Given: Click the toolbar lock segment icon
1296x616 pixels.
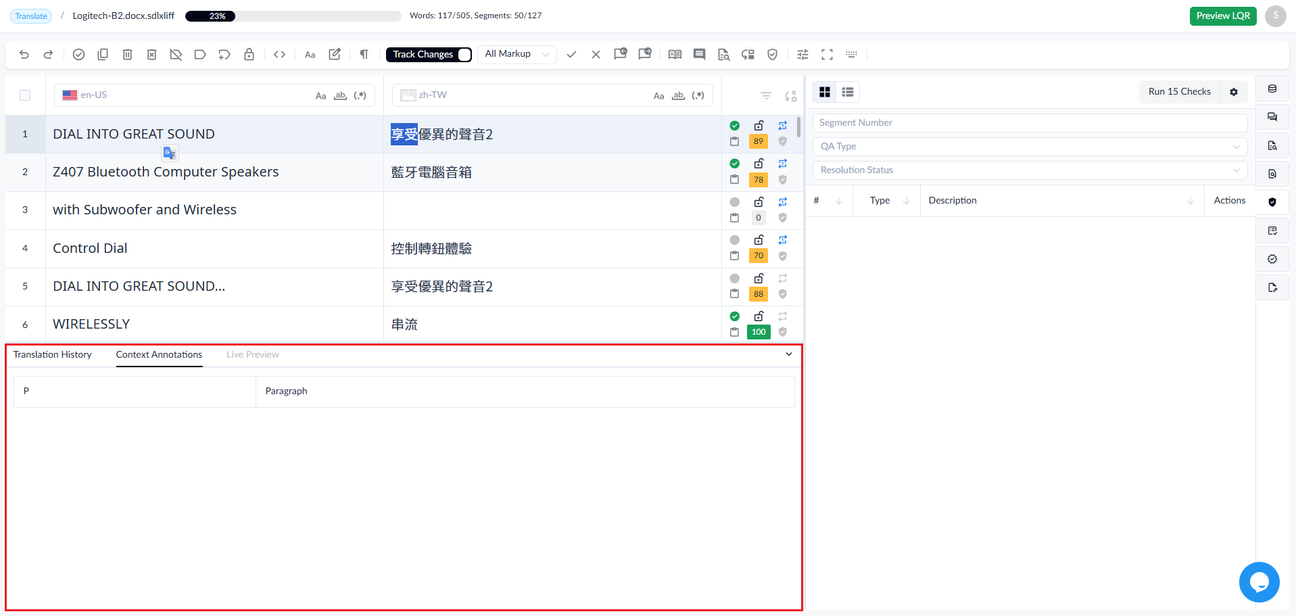Looking at the screenshot, I should (x=249, y=55).
